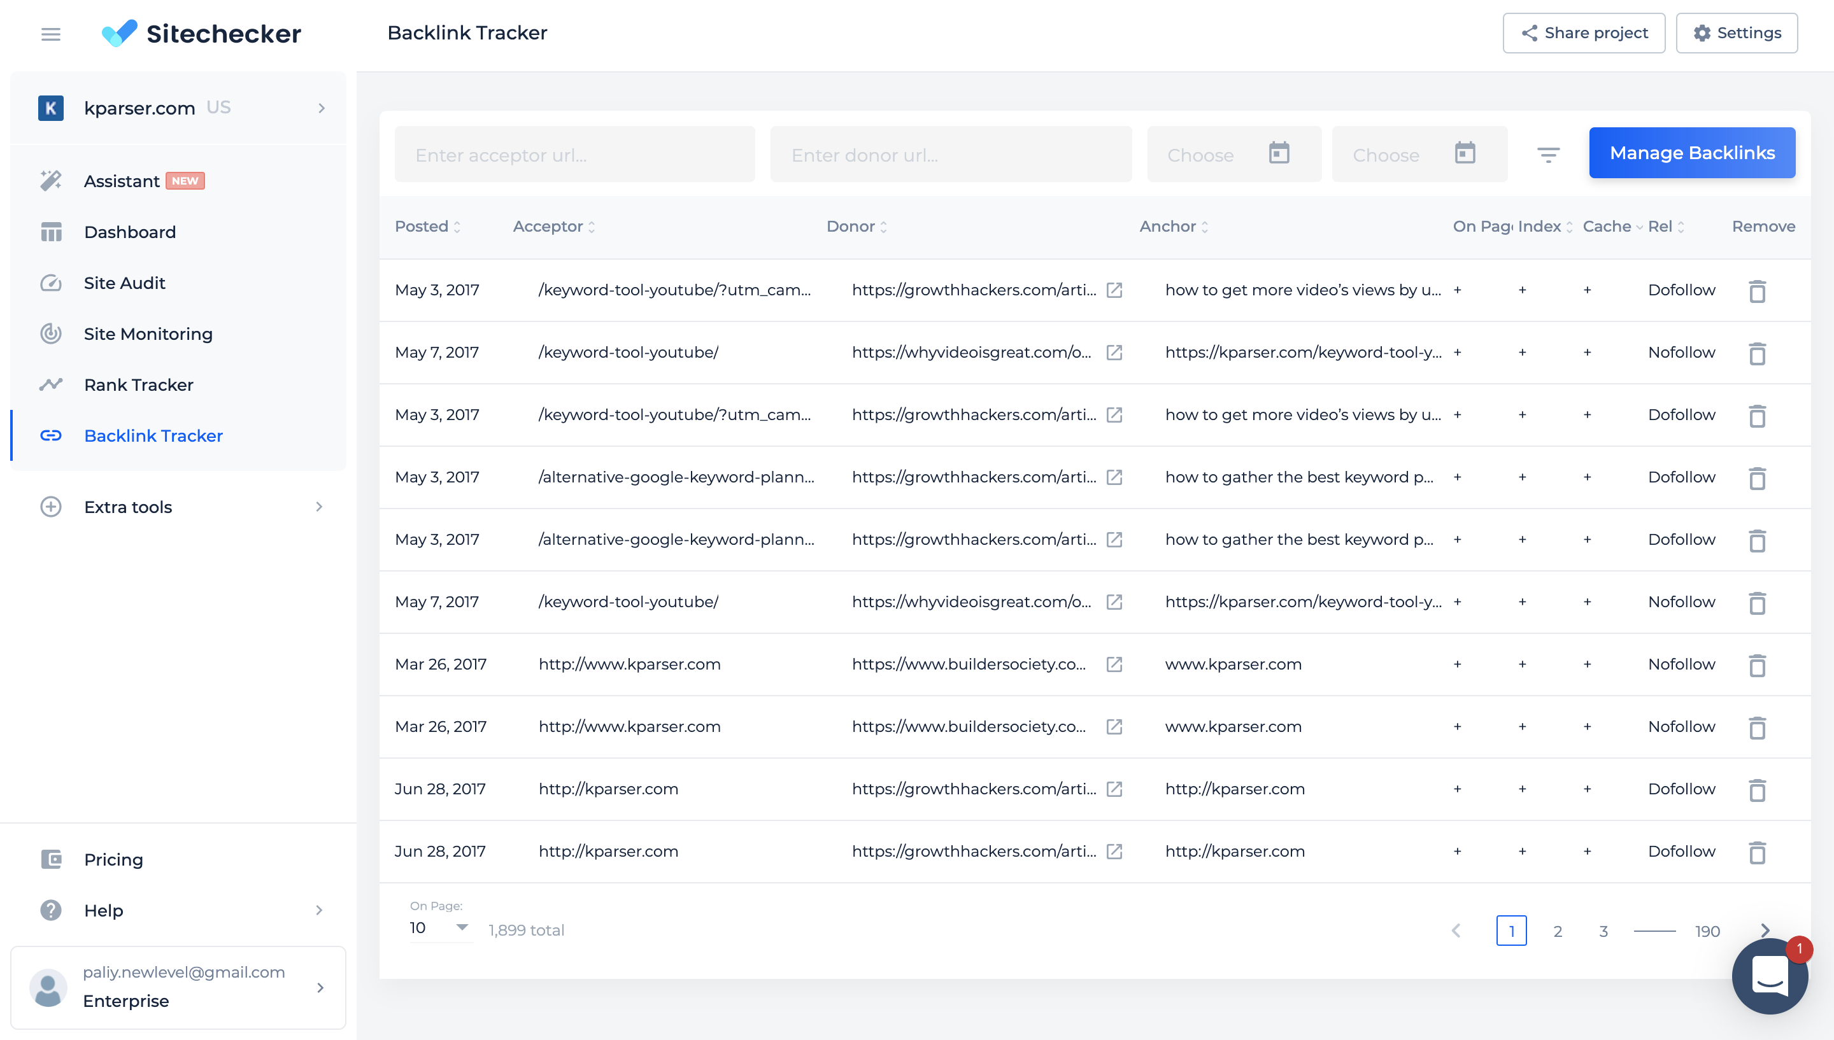Go to Dashboard in the sidebar
Image resolution: width=1834 pixels, height=1040 pixels.
[x=178, y=232]
